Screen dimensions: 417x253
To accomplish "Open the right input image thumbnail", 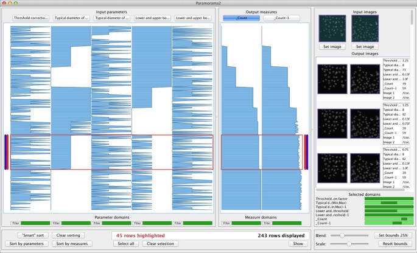I will tap(365, 29).
